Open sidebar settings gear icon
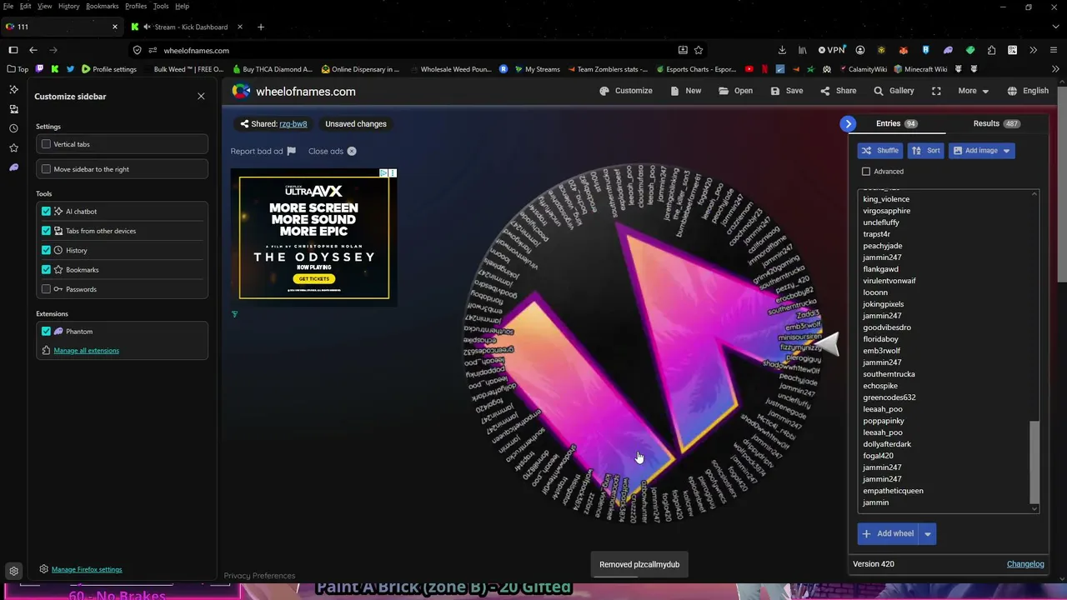1067x600 pixels. coord(13,572)
